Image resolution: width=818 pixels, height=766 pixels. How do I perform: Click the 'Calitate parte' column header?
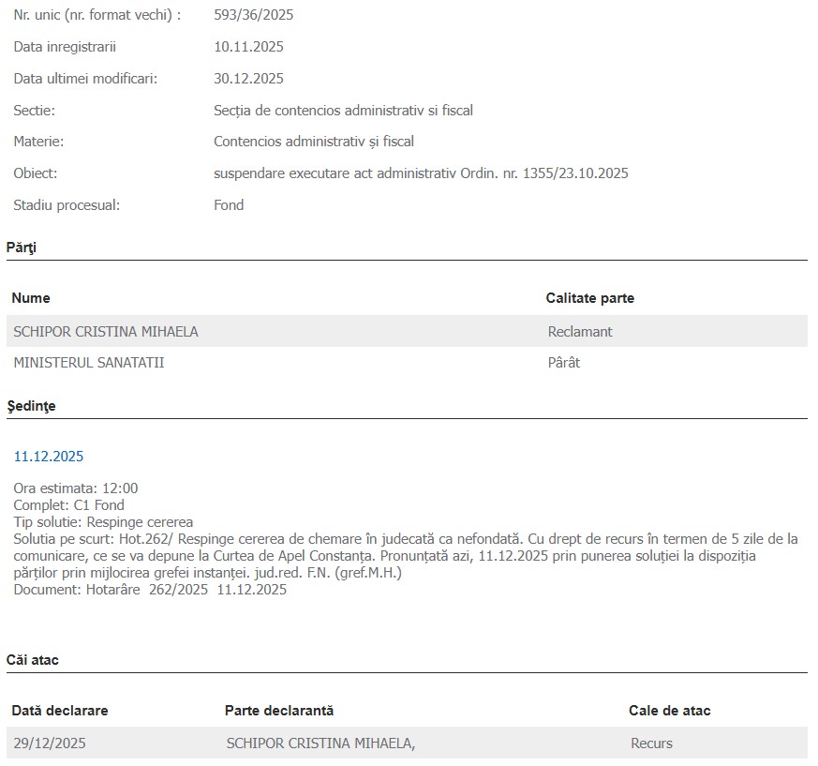coord(590,298)
